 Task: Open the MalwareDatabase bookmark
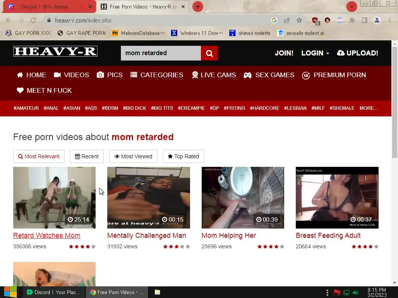[x=138, y=33]
